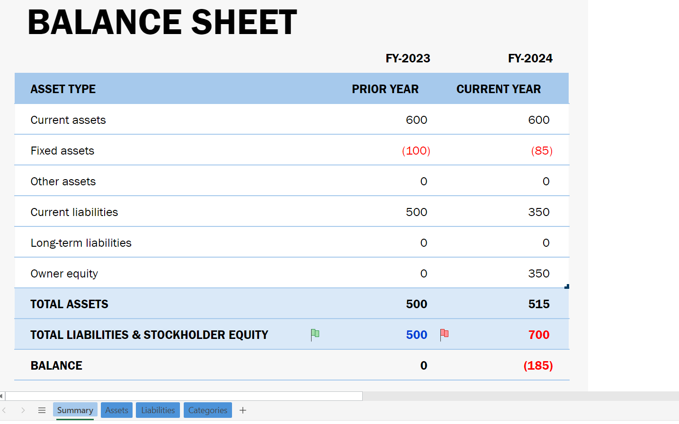Open the Categories sheet tab

click(208, 410)
